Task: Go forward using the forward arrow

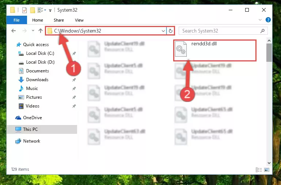Action: 24,31
